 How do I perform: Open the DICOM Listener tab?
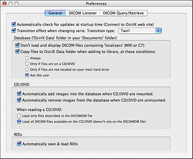click(x=83, y=13)
